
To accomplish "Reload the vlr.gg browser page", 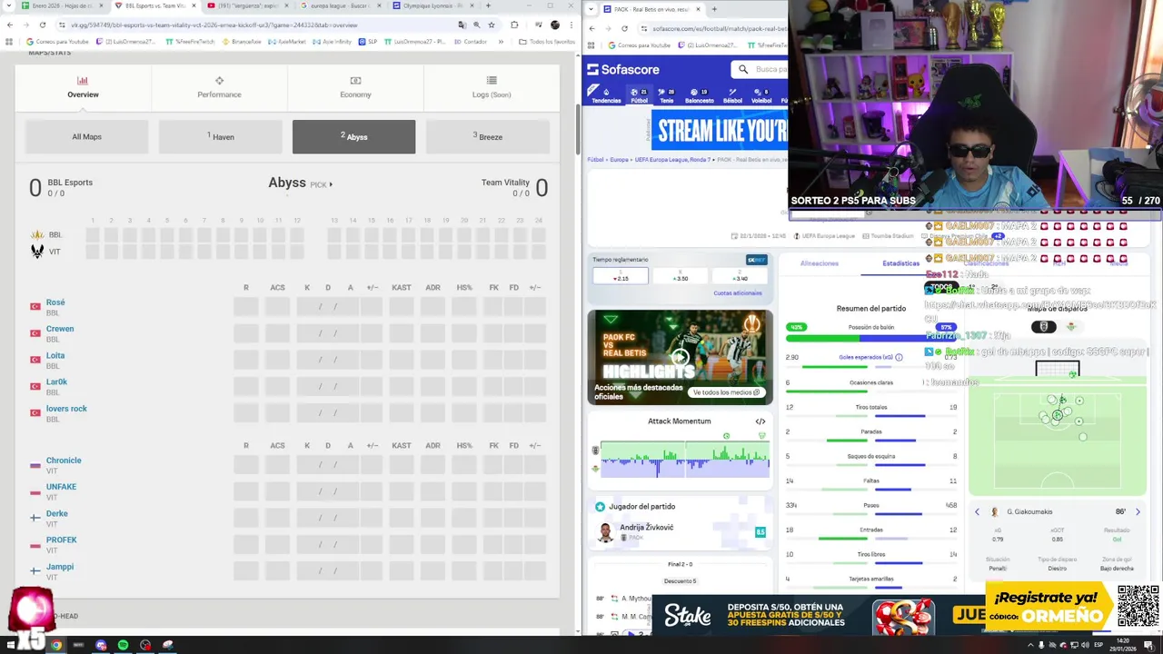I will pyautogui.click(x=41, y=25).
